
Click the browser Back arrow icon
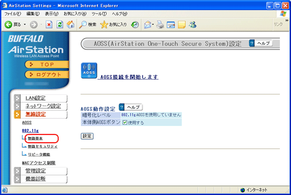pyautogui.click(x=9, y=24)
